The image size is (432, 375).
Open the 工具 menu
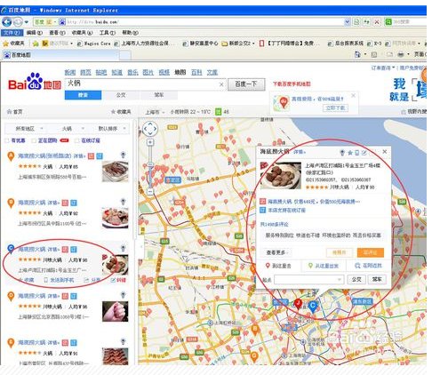point(108,33)
